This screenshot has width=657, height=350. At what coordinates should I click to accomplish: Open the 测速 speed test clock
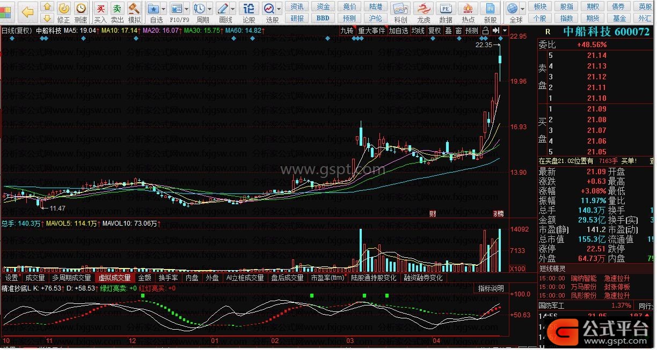(81, 12)
